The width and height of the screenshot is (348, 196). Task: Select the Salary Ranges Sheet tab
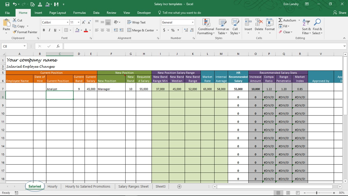pos(133,186)
